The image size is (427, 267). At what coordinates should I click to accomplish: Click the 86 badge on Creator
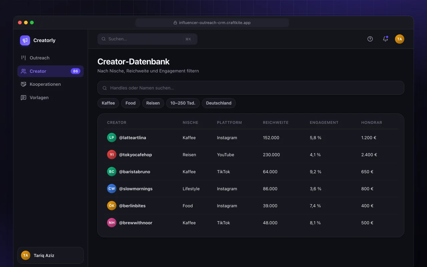click(75, 71)
